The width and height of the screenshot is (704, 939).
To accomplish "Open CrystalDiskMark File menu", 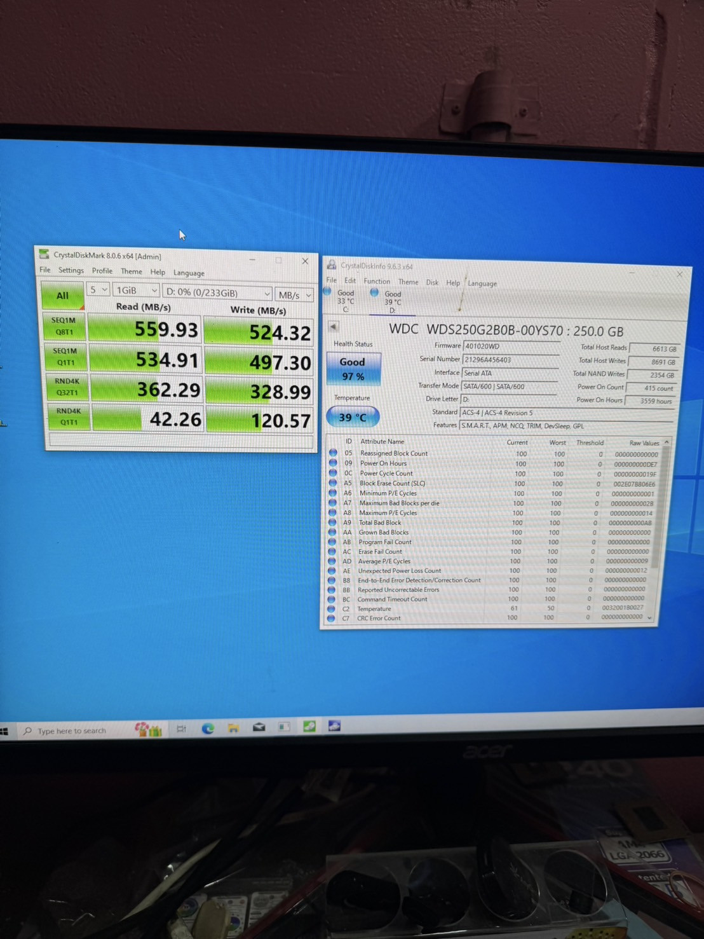I will tap(45, 270).
